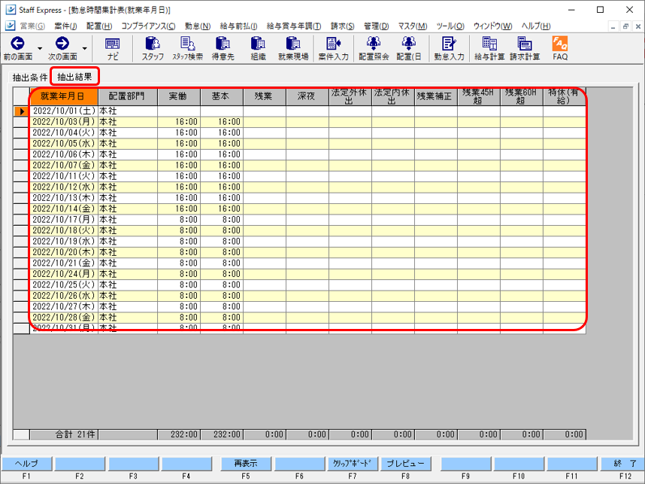Screen dimensions: 645x484
Task: Open the マスタ(M) menu
Action: (412, 26)
